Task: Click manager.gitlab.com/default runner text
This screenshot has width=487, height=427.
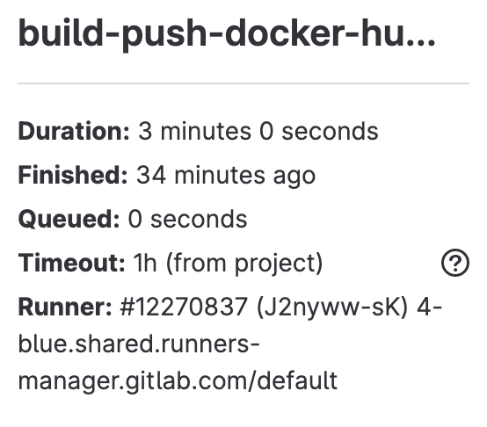Action: tap(178, 381)
